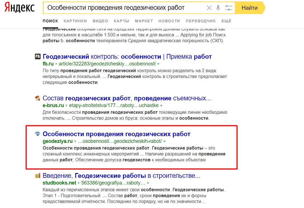Screen dimensions: 304x208
Task: Click snippet text 'для топосъемок в масштабе 1:500'
Action: coord(79,35)
